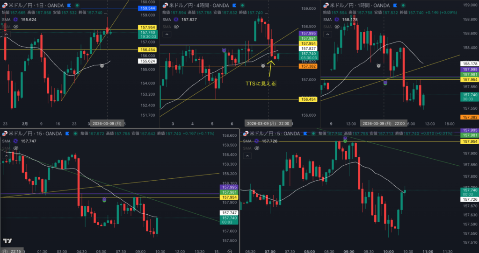Click the TradingView logo in bottom-left chart
Screen dimensions: 479x253
point(7,241)
